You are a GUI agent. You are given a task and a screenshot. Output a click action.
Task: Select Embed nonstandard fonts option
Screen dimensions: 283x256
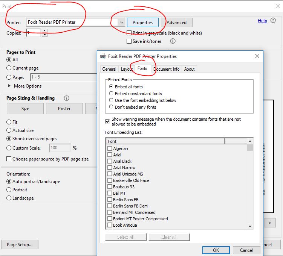[x=111, y=94]
